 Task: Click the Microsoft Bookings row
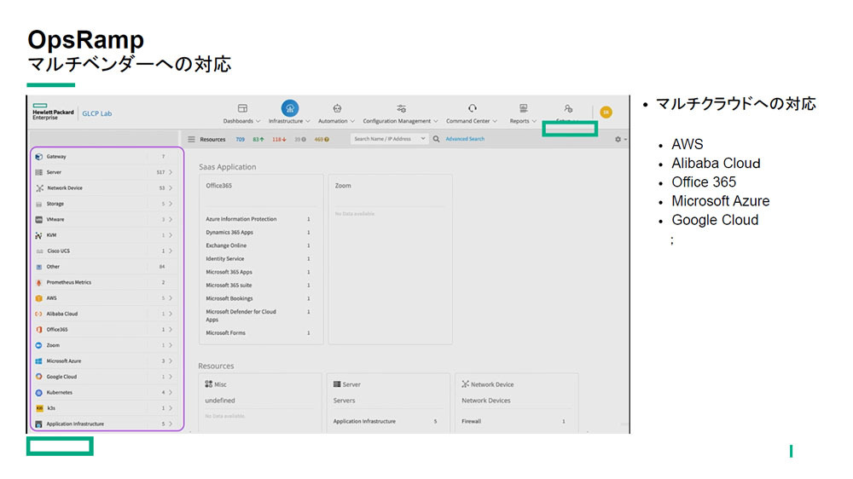[x=258, y=298]
